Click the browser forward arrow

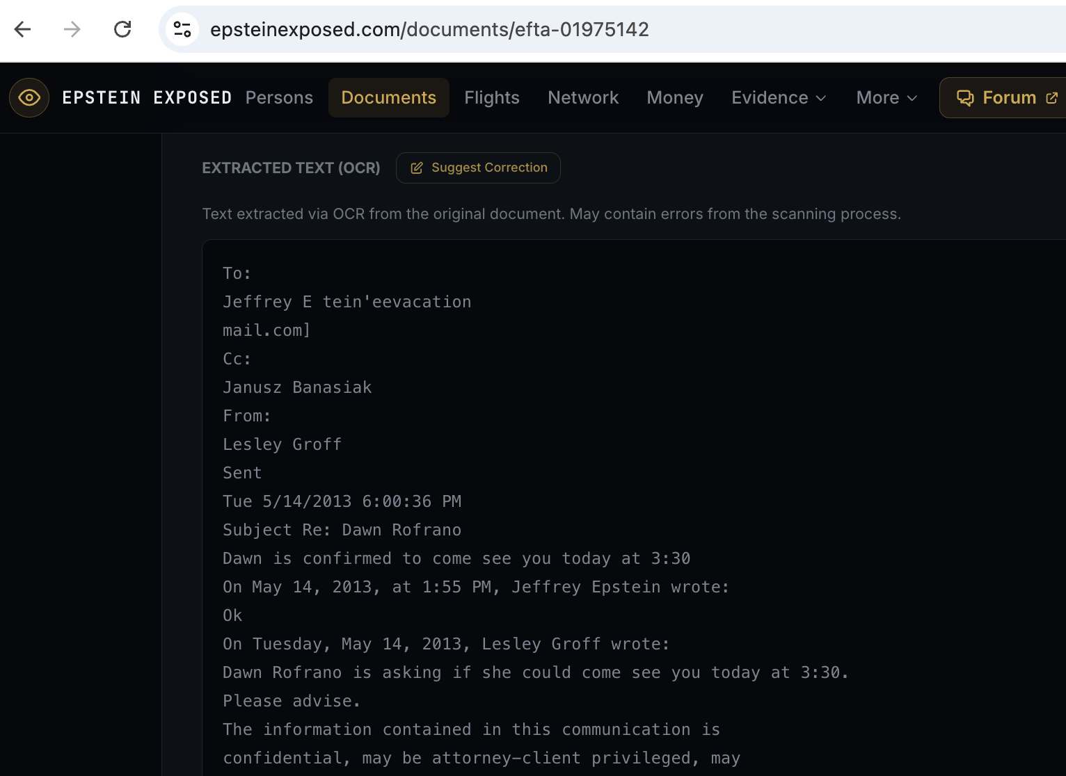72,29
